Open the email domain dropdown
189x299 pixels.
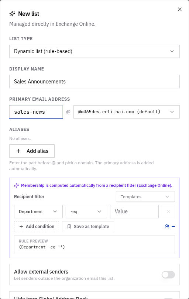pos(127,112)
